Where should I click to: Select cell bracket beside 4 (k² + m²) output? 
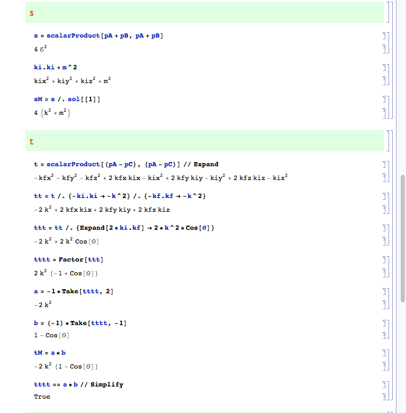click(384, 113)
